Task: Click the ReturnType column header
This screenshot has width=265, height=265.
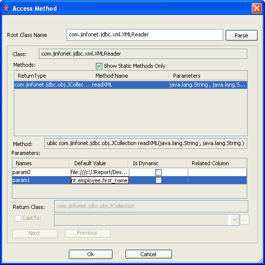Action: [53, 76]
